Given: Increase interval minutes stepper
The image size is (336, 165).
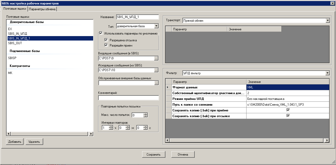Looking at the screenshot, I should 128,127.
